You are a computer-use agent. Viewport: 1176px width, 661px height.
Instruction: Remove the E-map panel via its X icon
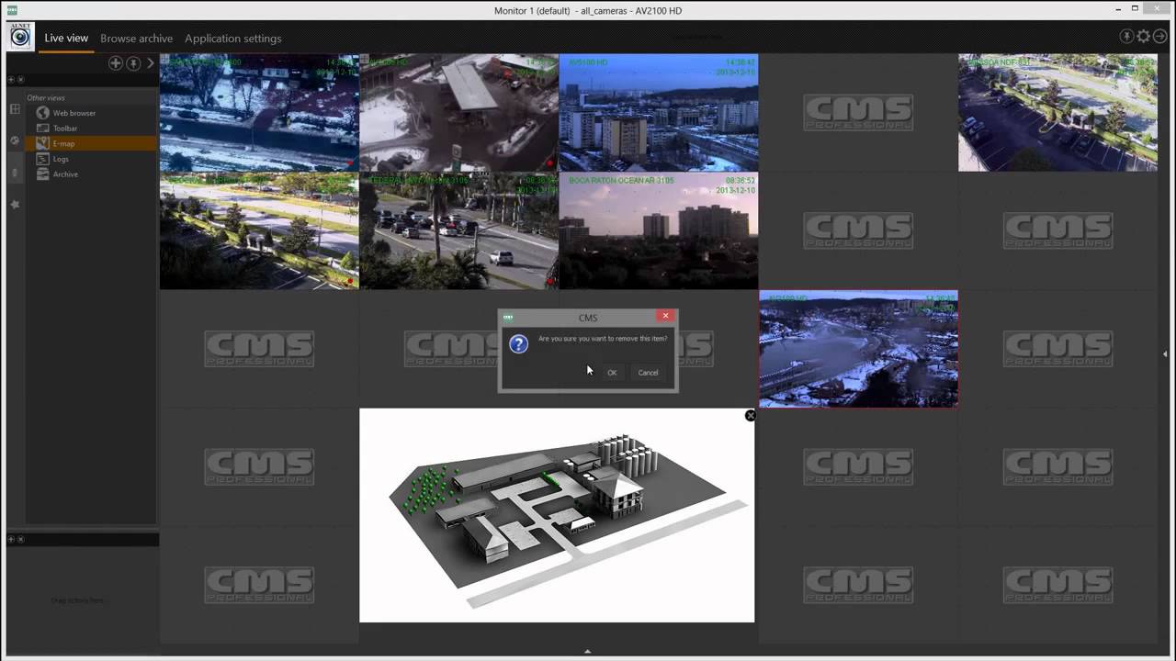tap(750, 416)
